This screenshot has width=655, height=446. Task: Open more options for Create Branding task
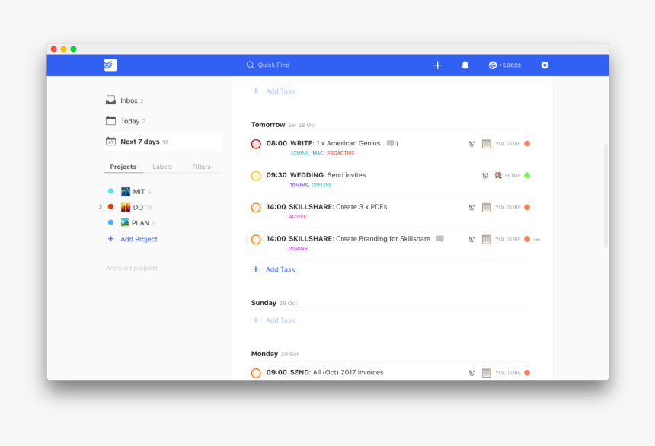537,240
